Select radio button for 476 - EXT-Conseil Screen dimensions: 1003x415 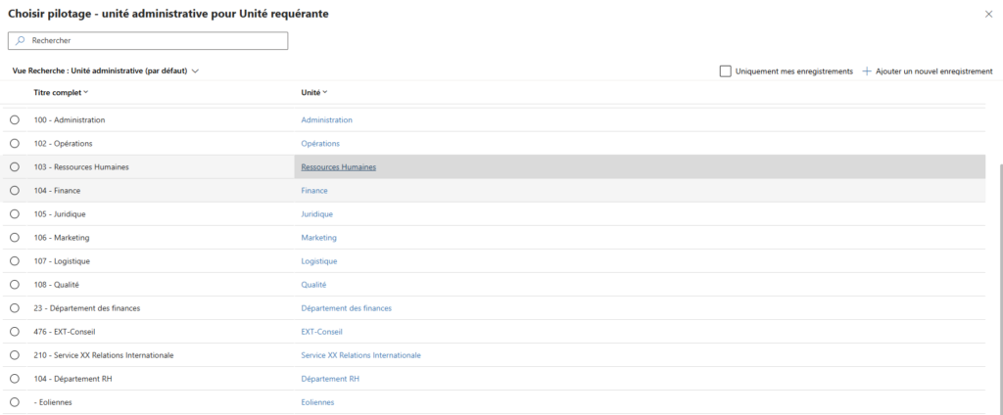15,332
